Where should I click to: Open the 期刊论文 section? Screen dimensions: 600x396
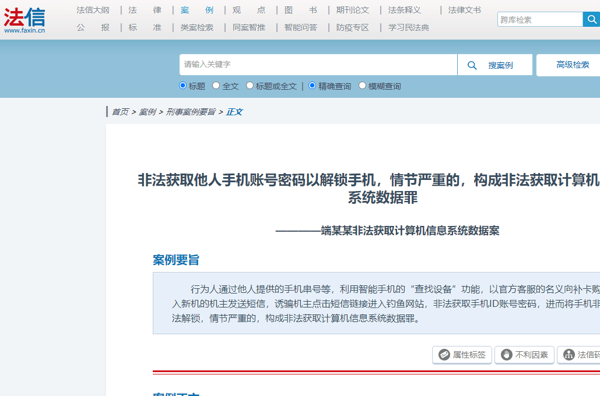coord(352,10)
